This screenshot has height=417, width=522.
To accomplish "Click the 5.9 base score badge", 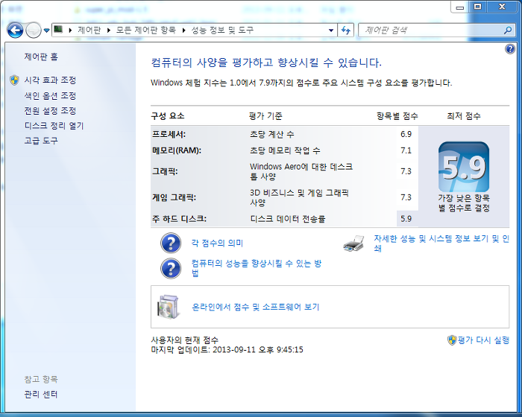I will (464, 167).
